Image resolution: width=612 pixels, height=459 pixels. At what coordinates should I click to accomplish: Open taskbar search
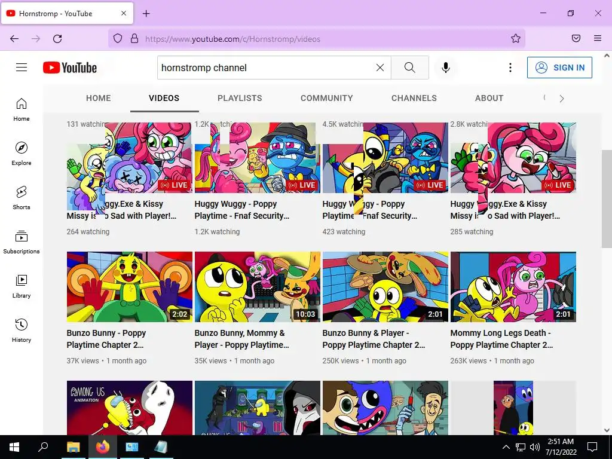tap(43, 447)
